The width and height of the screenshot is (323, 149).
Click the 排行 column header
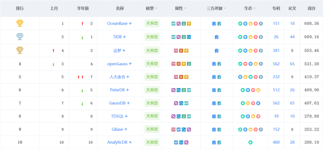(x=20, y=8)
